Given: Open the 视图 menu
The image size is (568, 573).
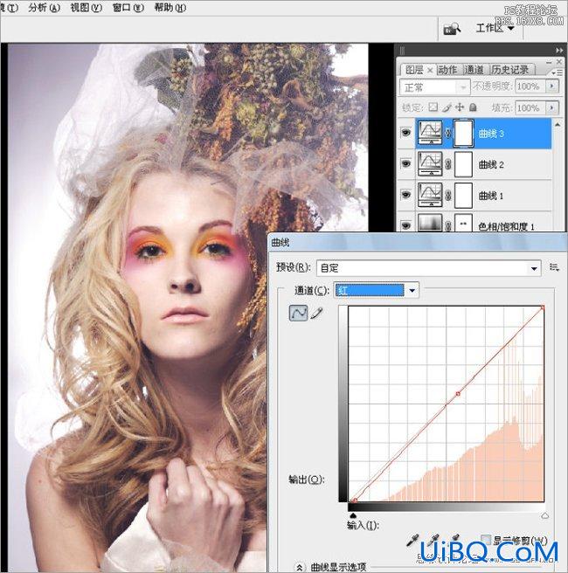Looking at the screenshot, I should [86, 8].
